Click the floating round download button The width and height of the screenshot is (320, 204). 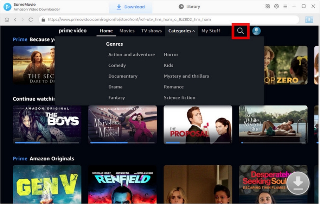pos(298,183)
